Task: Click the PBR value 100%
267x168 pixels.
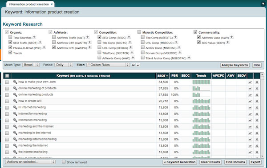Action: 175,95
